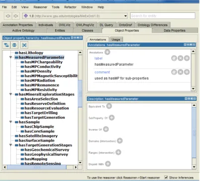Open the File menu
This screenshot has width=200, height=181.
(x=4, y=7)
